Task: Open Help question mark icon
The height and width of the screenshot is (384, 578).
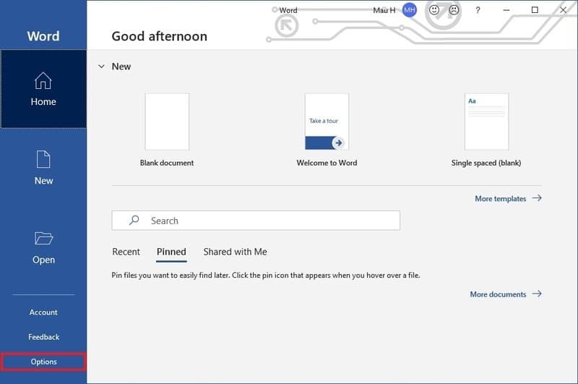Action: click(478, 10)
